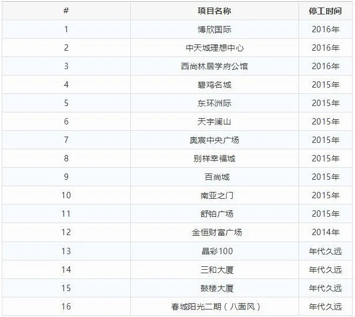
Task: Select the '碧鸡名城' cell
Action: click(214, 85)
